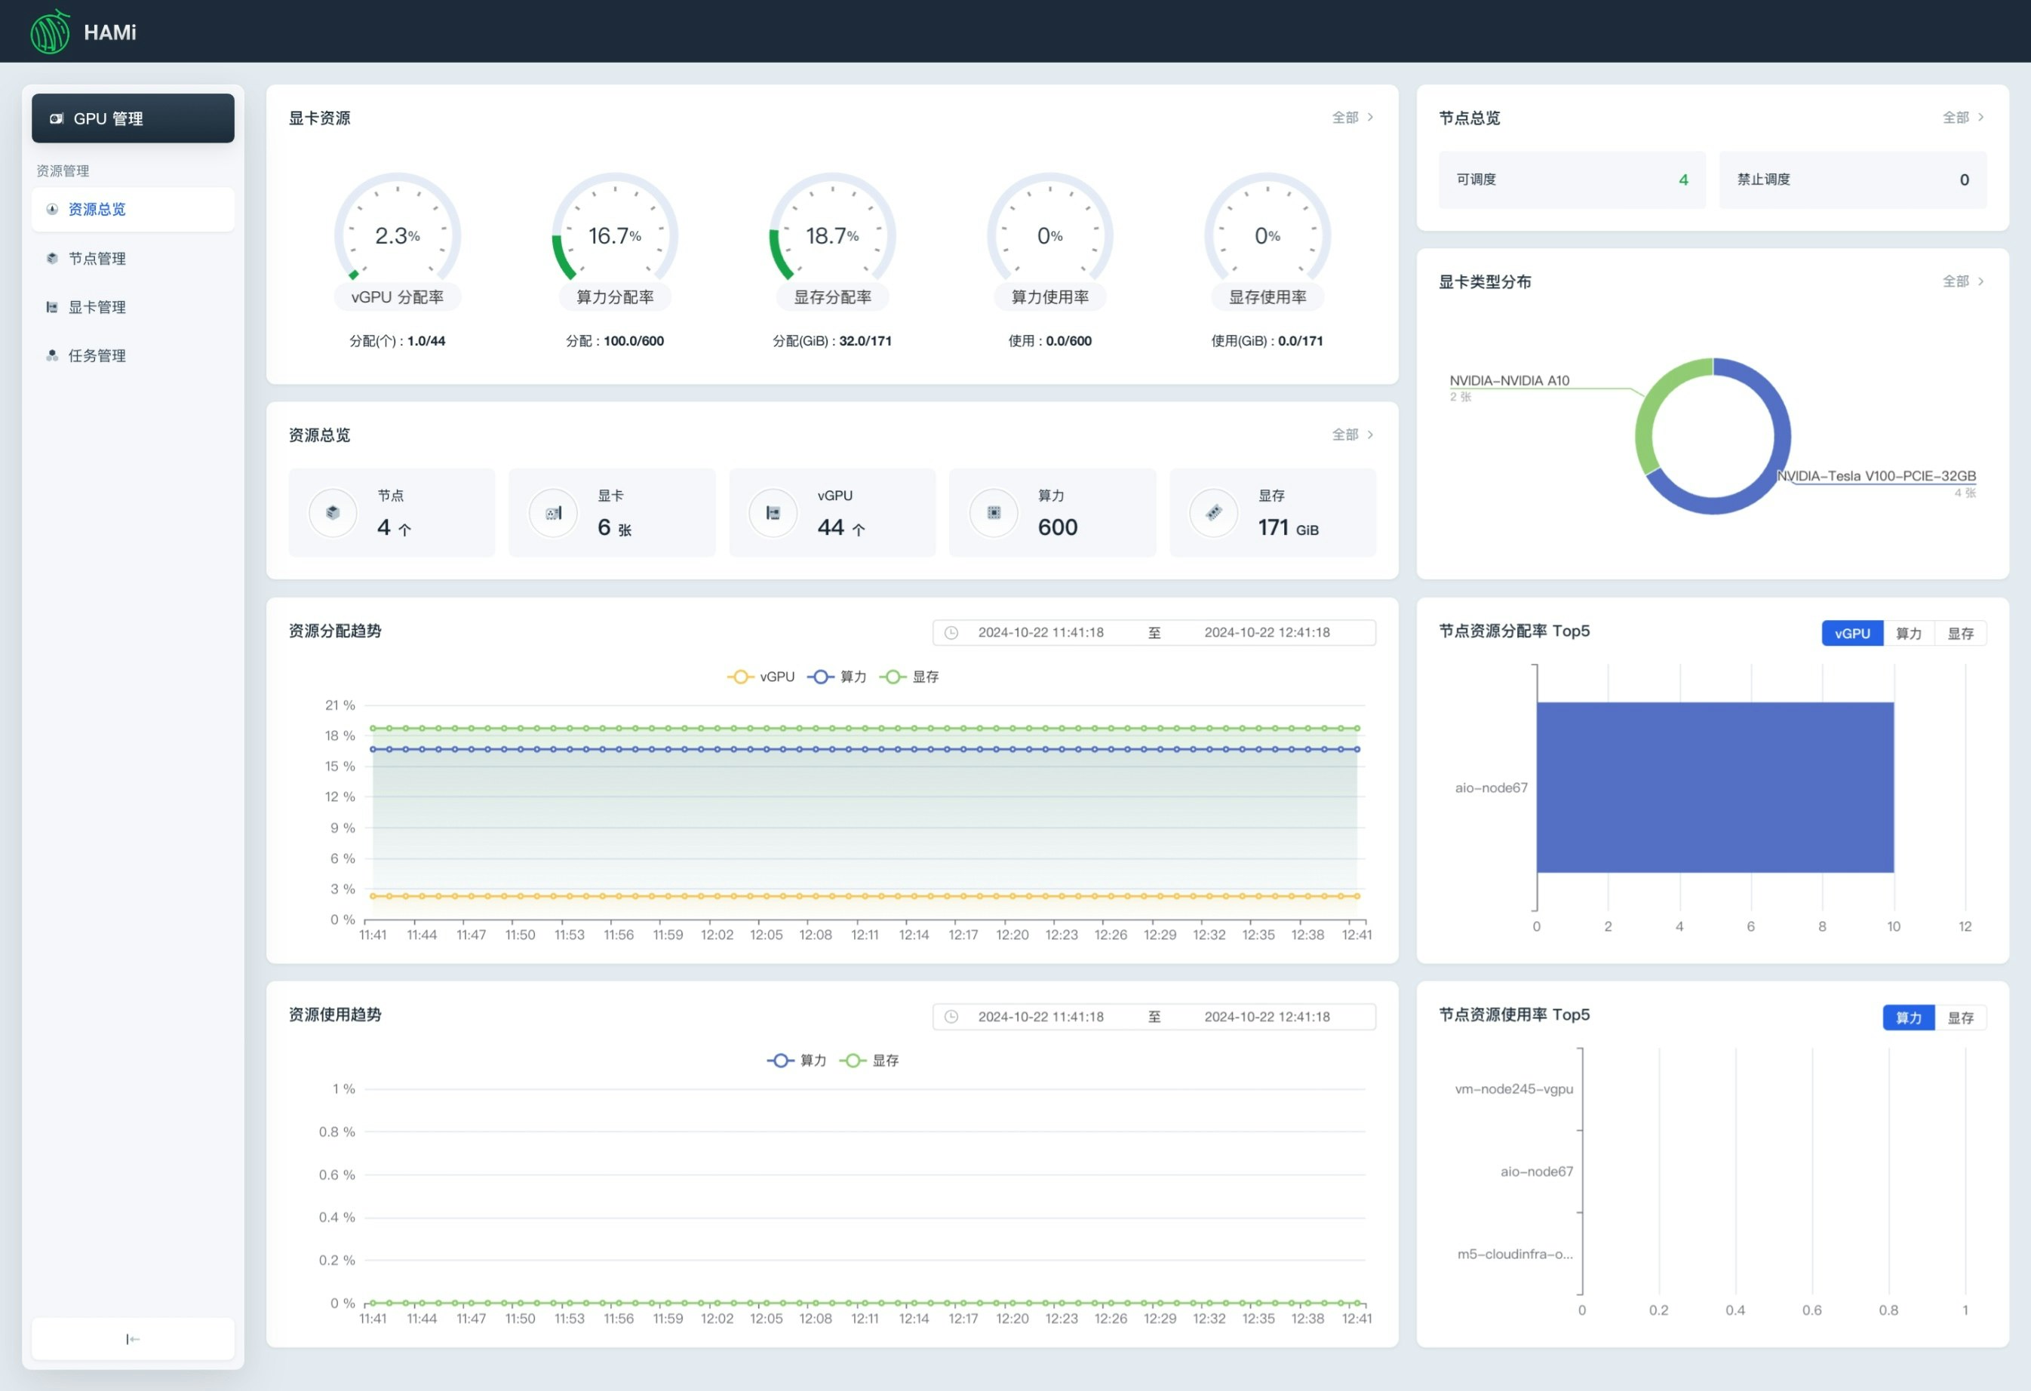Viewport: 2031px width, 1391px height.
Task: Click clock icon in 资源分配趋势 date range
Action: click(x=951, y=633)
